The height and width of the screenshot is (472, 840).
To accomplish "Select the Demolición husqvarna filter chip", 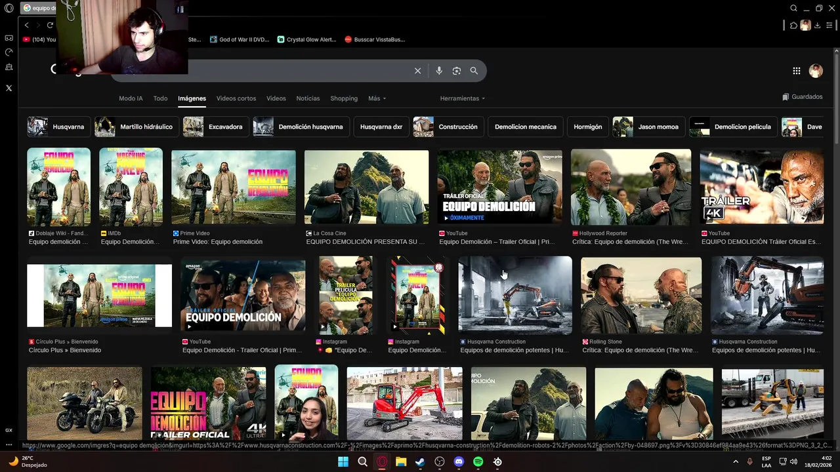I will click(x=301, y=127).
